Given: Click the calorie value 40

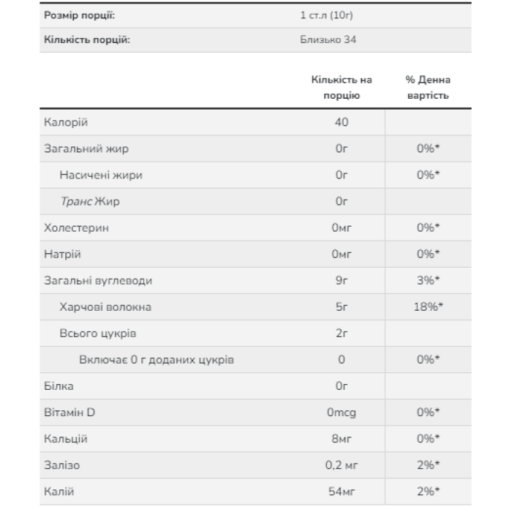Looking at the screenshot, I should click(341, 122).
